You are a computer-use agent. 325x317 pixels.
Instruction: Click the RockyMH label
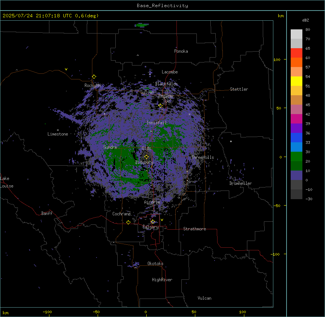[x=92, y=85]
